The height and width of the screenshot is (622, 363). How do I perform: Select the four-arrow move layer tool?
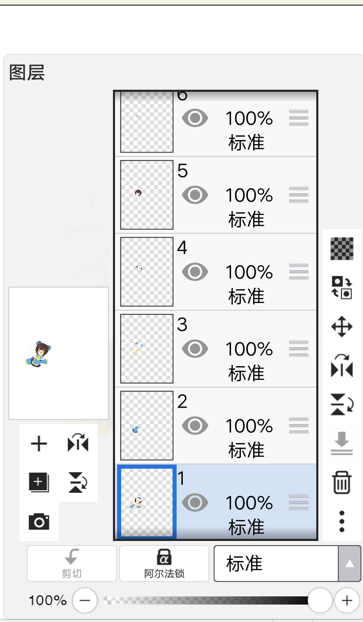point(342,327)
